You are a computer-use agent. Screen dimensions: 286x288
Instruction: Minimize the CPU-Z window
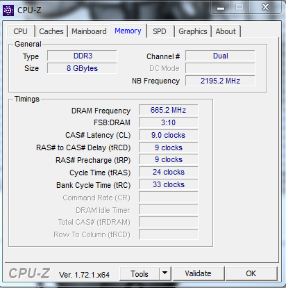(x=221, y=8)
